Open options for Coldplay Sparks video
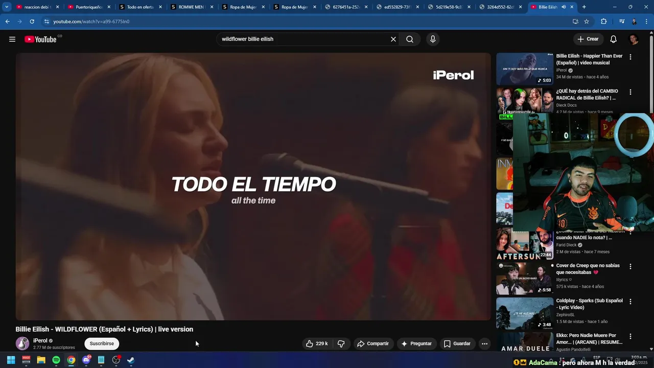 630,302
